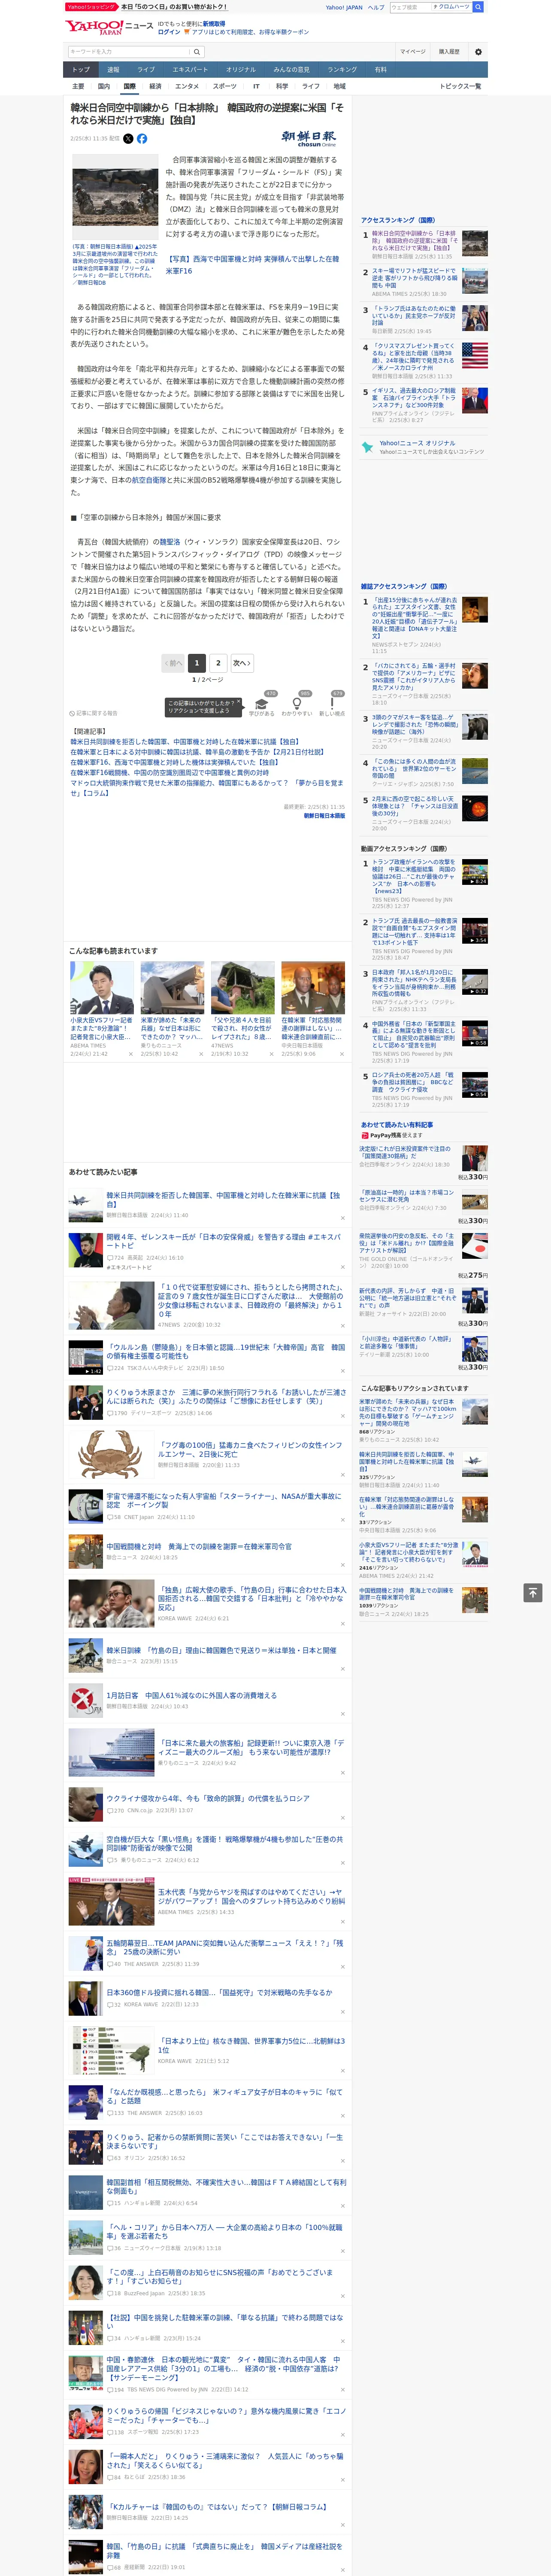551x2576 pixels.
Task: Share article on Facebook icon
Action: pyautogui.click(x=142, y=139)
